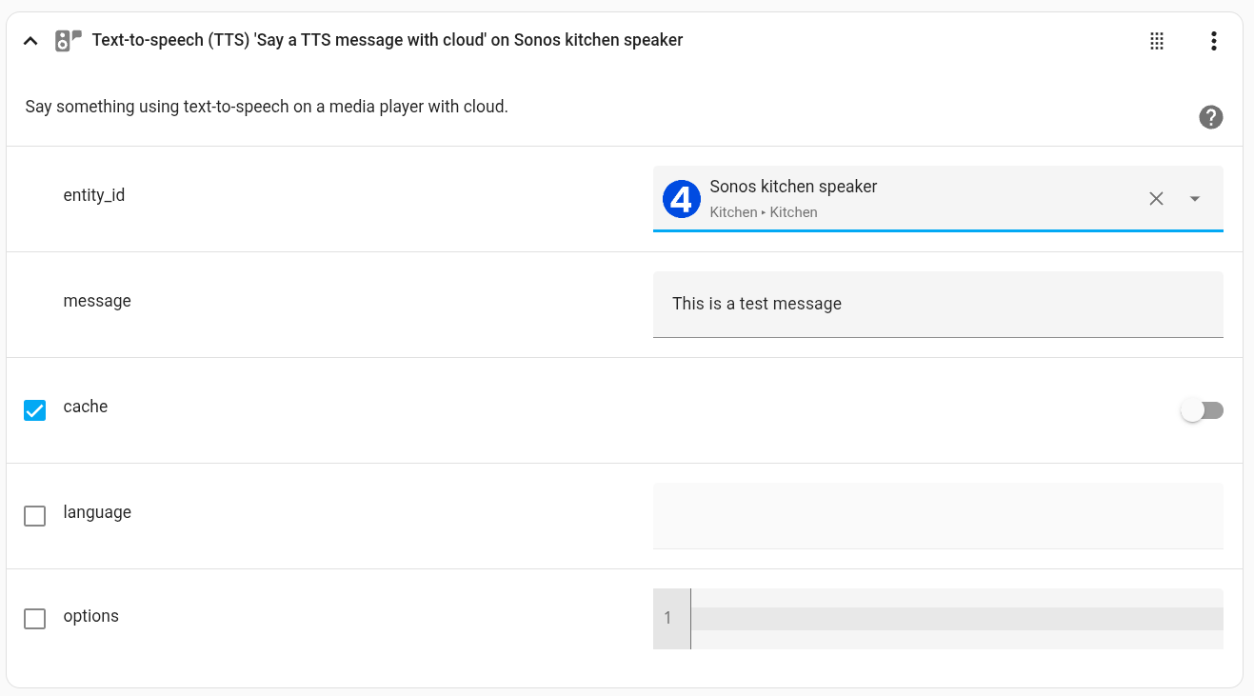Switch to YAML mode using the grid icon
Viewport: 1254px width, 696px height.
1157,41
